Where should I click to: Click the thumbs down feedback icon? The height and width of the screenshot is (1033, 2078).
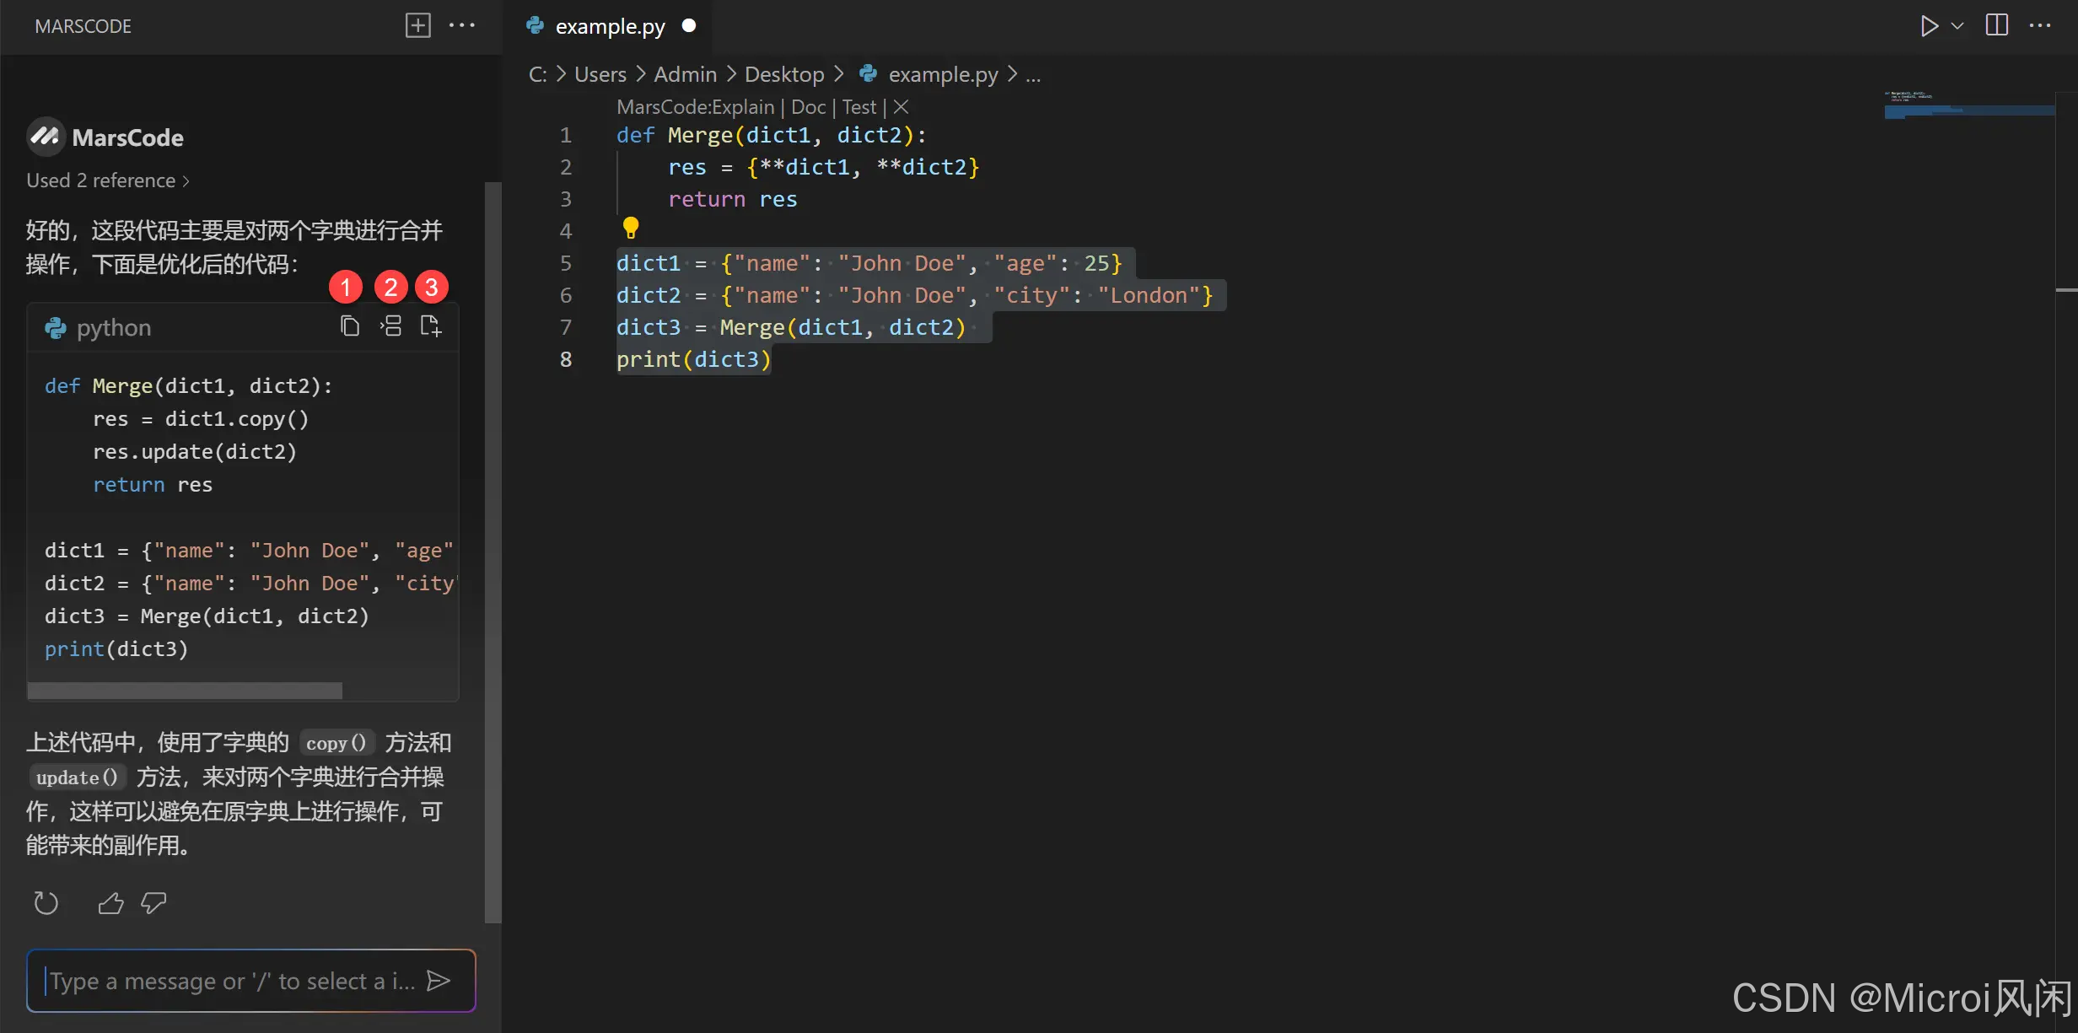click(153, 903)
